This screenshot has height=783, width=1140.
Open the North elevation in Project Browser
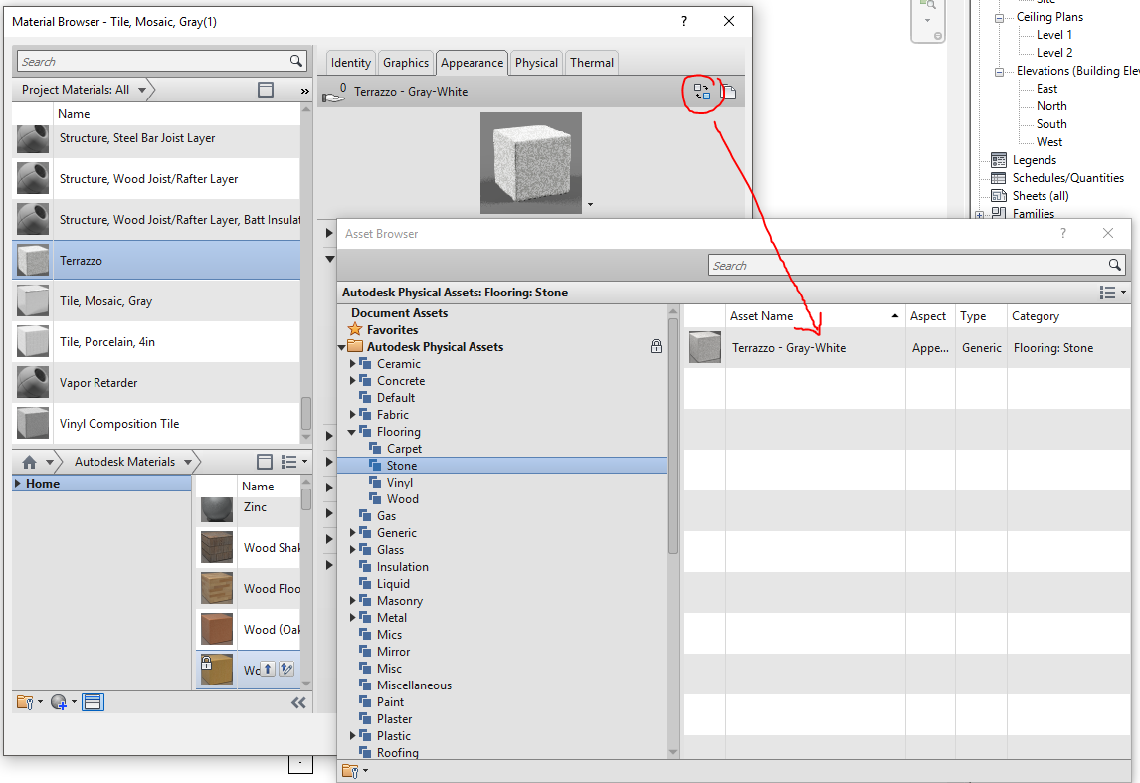1051,106
